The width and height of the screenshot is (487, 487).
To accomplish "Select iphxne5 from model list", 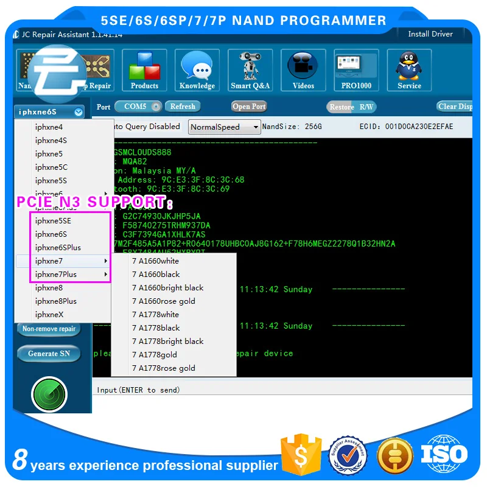I will coord(64,154).
